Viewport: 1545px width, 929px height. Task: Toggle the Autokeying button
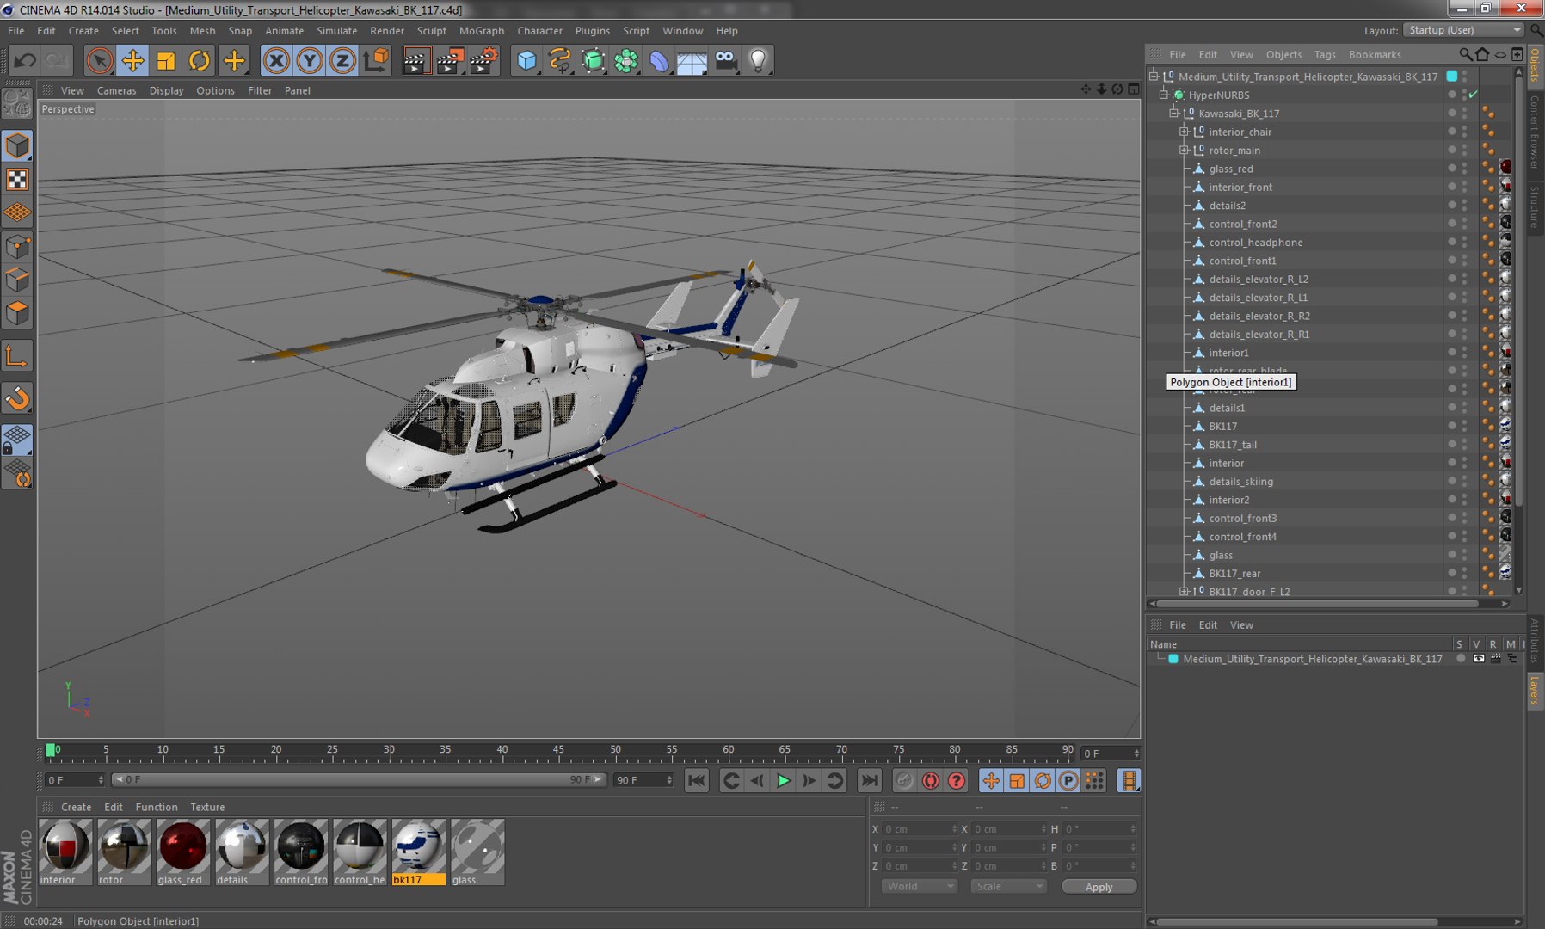(x=930, y=780)
